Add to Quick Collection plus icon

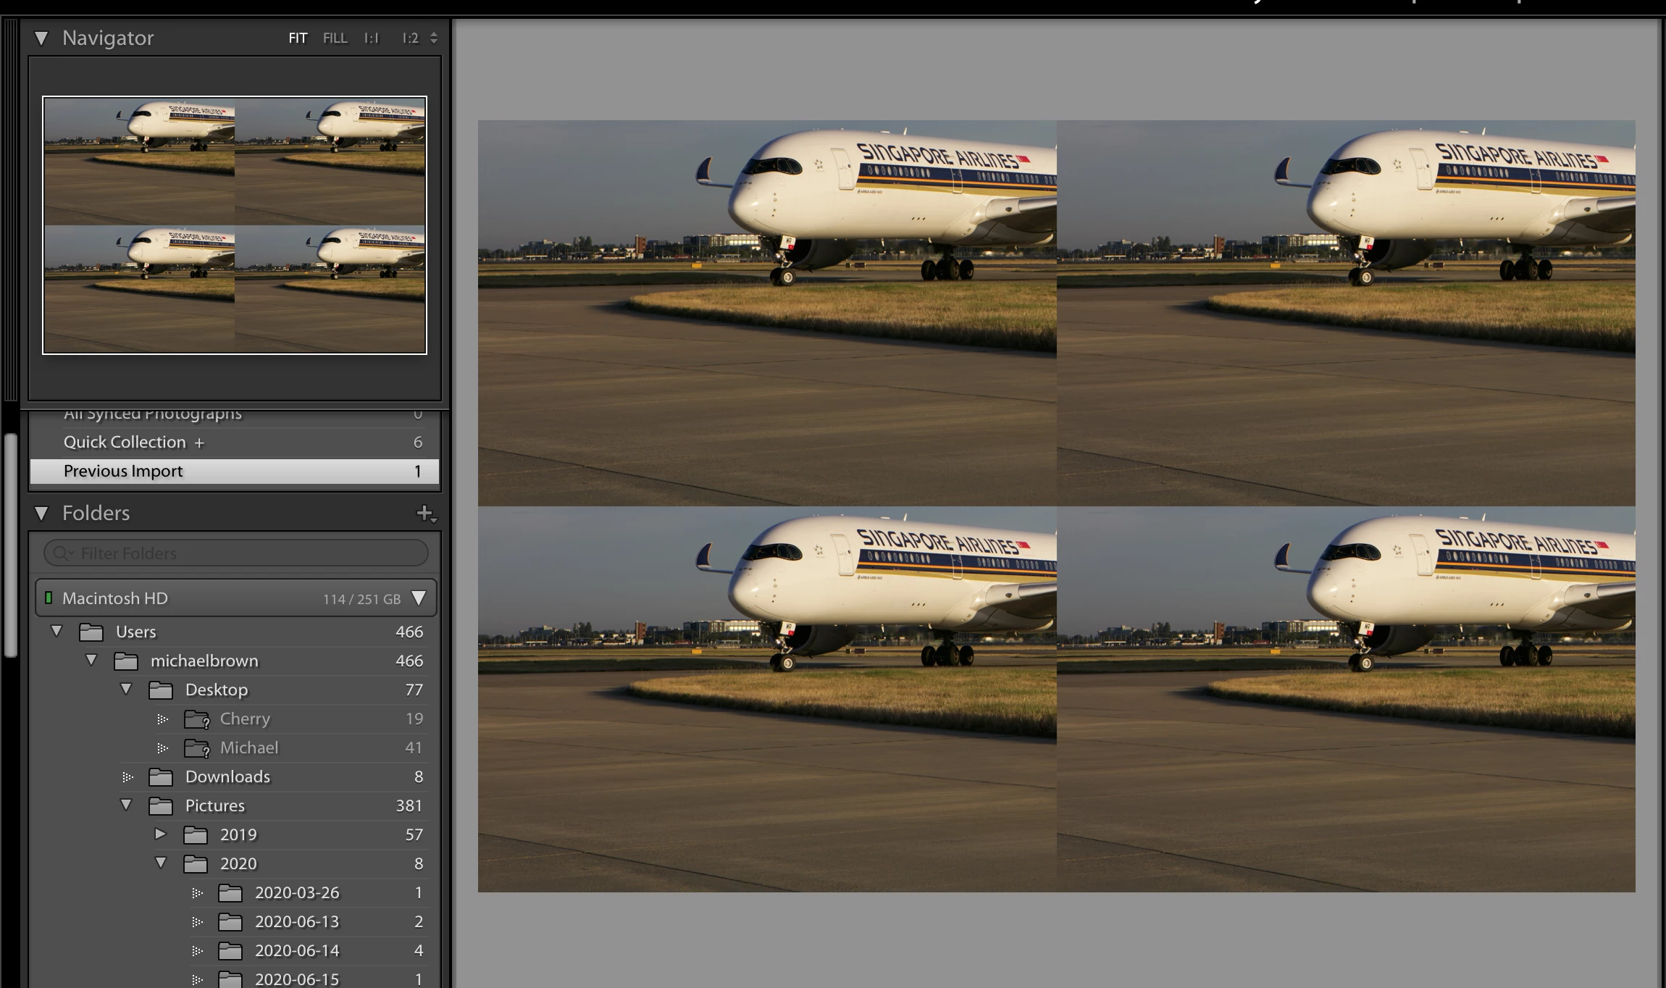pyautogui.click(x=199, y=443)
